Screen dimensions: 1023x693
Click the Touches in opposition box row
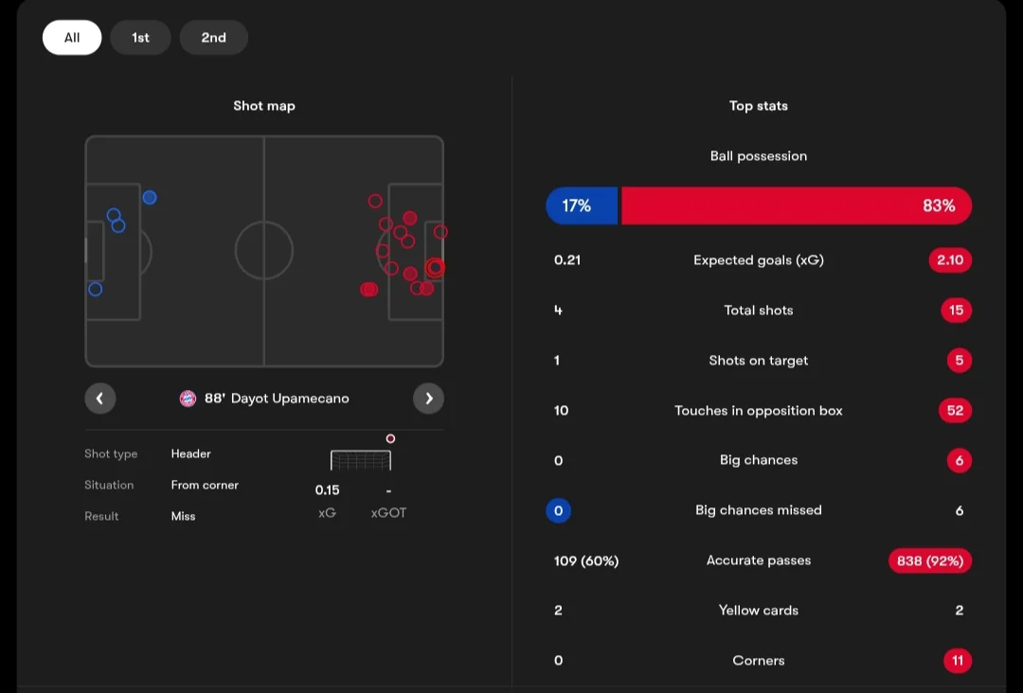pos(759,410)
